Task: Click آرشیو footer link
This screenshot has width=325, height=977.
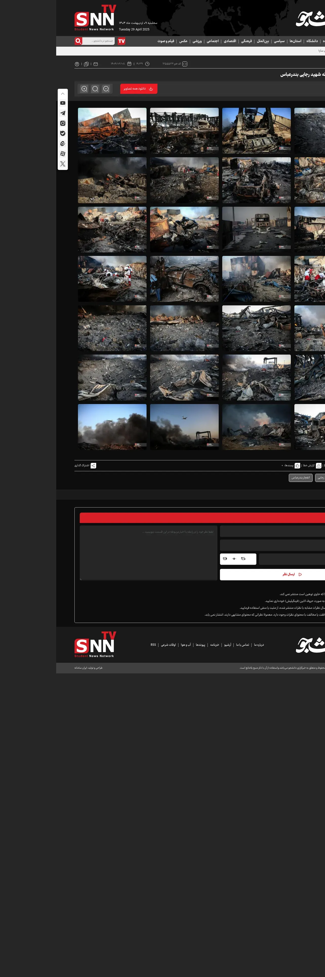Action: [228, 645]
